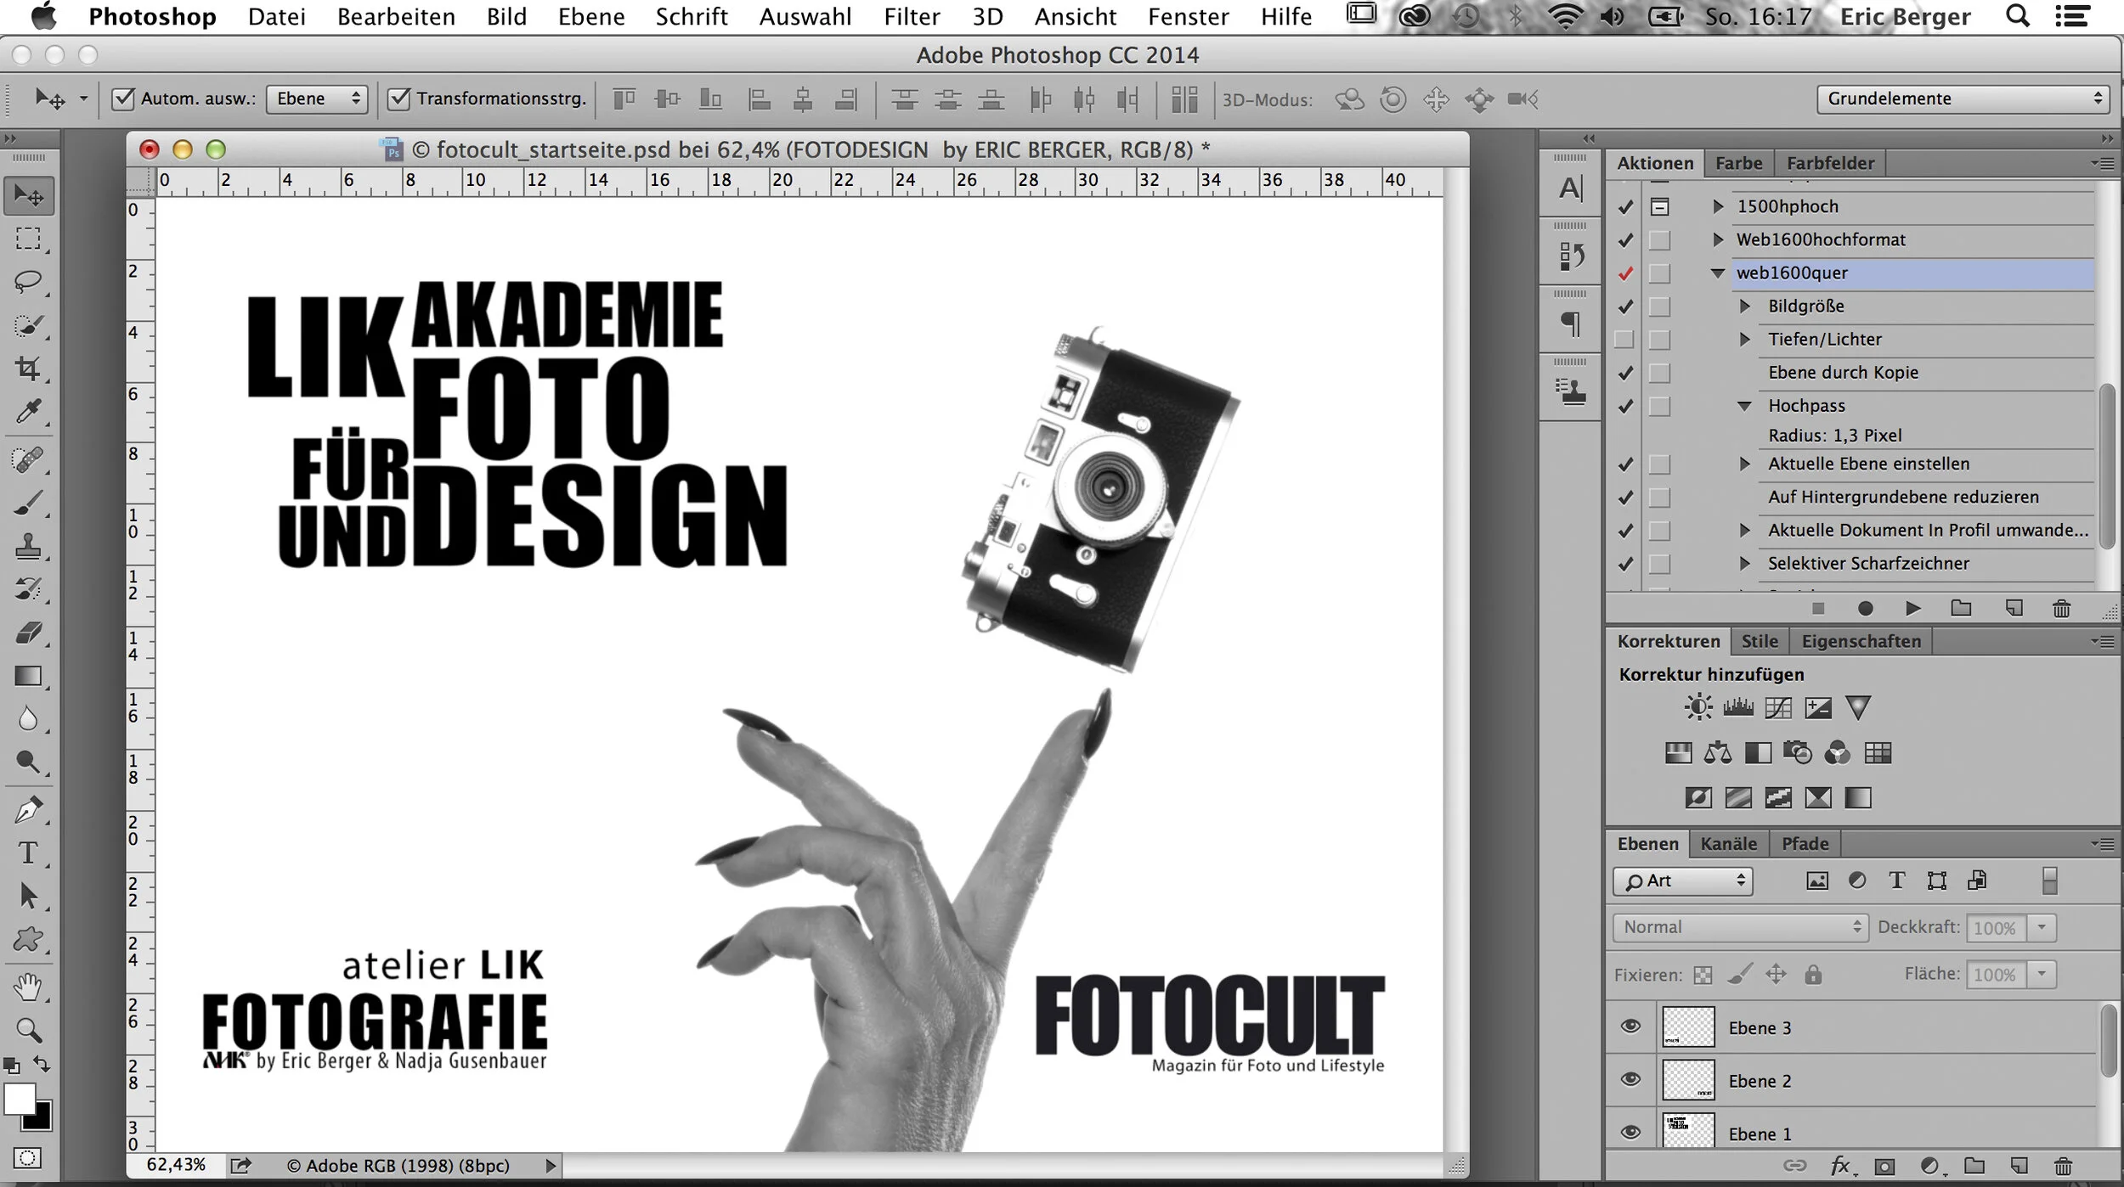Uncheck Autom. ausw. checkbox

[x=123, y=98]
